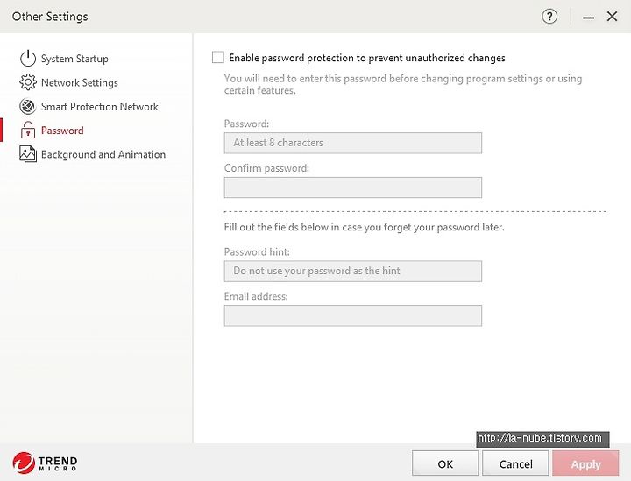
Task: Click the Password padlock icon
Action: pos(28,130)
